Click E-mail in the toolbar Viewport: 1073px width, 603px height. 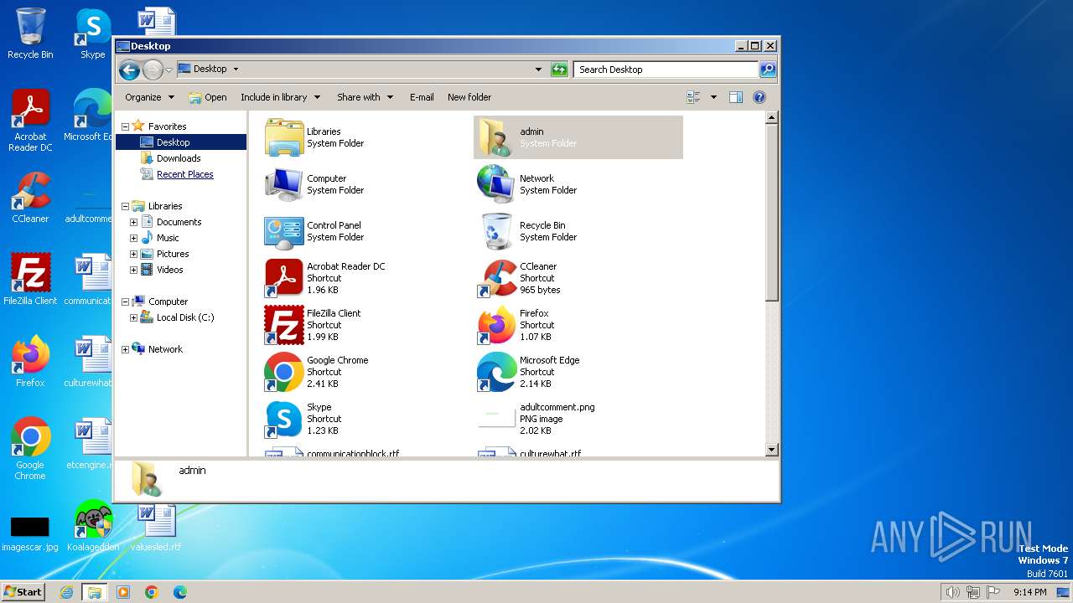click(422, 97)
